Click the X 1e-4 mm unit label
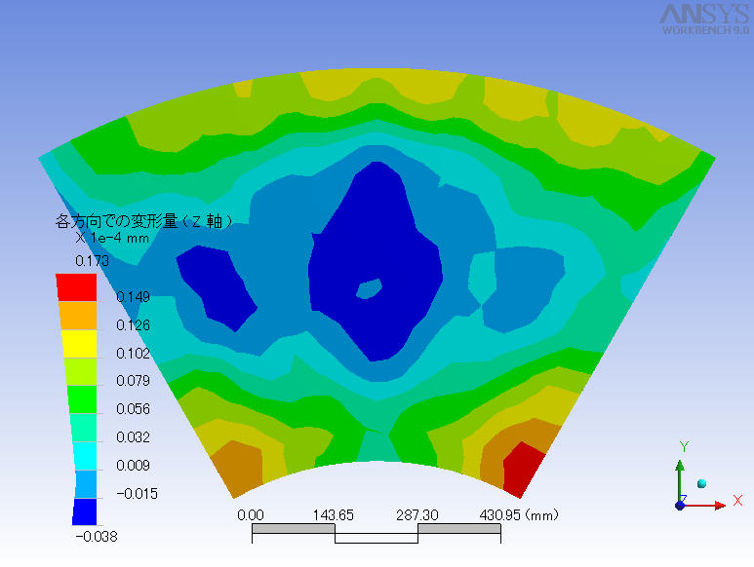The image size is (754, 567). (x=112, y=238)
